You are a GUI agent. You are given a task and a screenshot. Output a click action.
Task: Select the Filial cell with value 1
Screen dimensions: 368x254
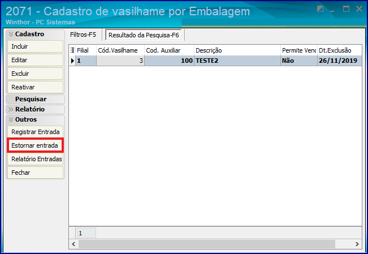(86, 61)
